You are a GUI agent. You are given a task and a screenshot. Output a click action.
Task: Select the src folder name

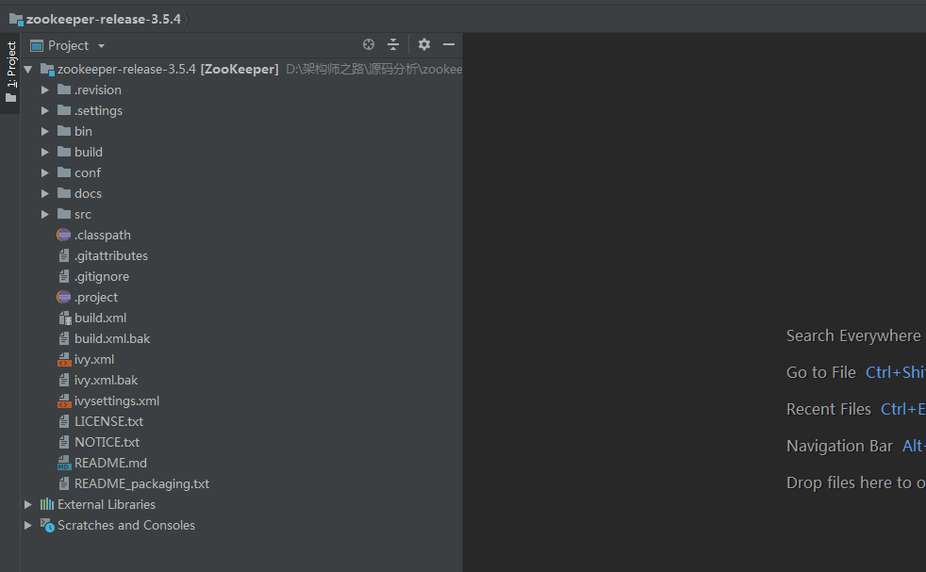click(x=83, y=214)
